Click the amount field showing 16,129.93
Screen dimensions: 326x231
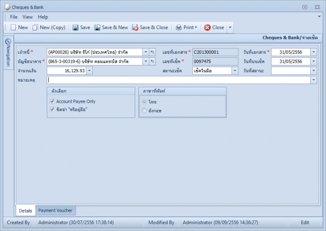(67, 70)
